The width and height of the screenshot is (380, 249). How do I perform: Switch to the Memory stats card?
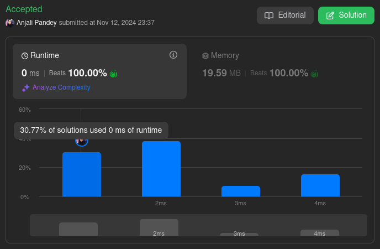coord(276,71)
